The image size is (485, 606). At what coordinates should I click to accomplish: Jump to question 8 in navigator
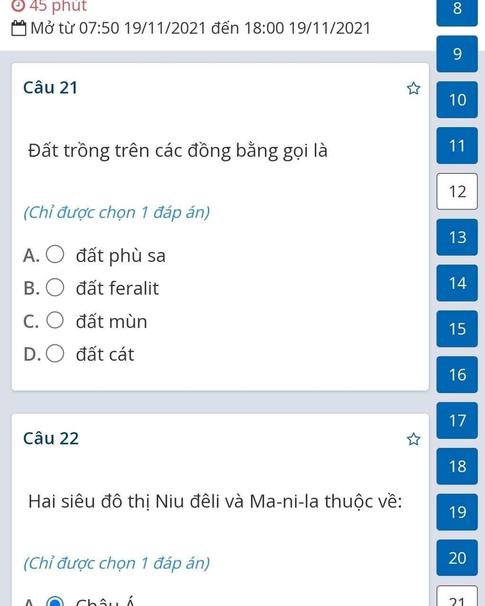457,11
